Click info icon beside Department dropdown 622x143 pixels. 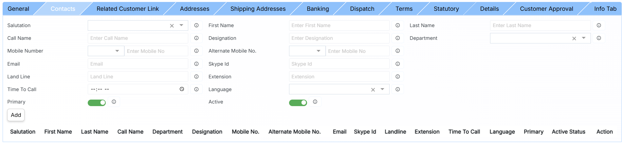[x=599, y=38]
